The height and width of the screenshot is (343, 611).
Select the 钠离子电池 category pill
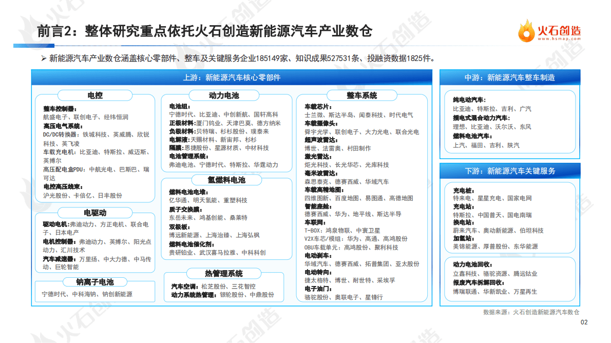[94, 282]
